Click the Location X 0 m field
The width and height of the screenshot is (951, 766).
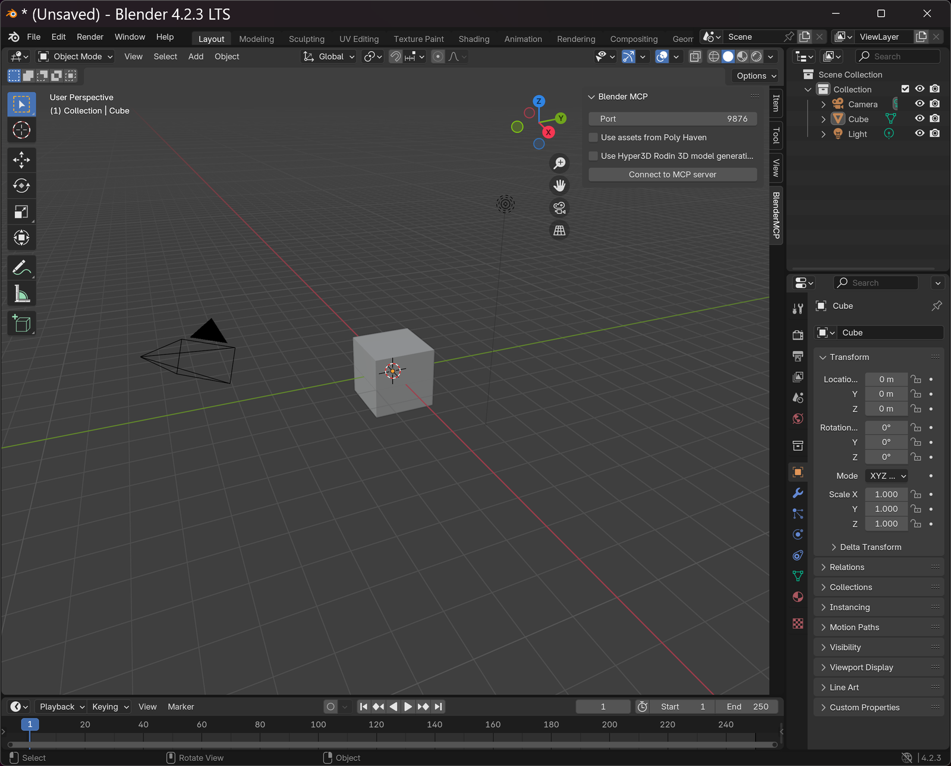point(886,379)
